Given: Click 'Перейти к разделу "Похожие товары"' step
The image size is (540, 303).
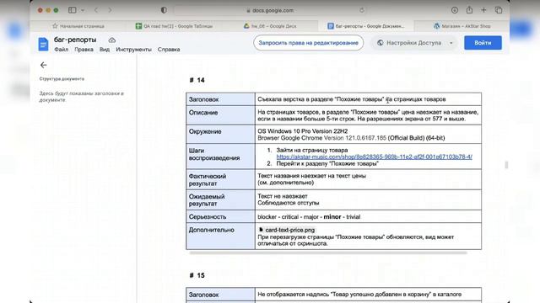Looking at the screenshot, I should point(327,163).
